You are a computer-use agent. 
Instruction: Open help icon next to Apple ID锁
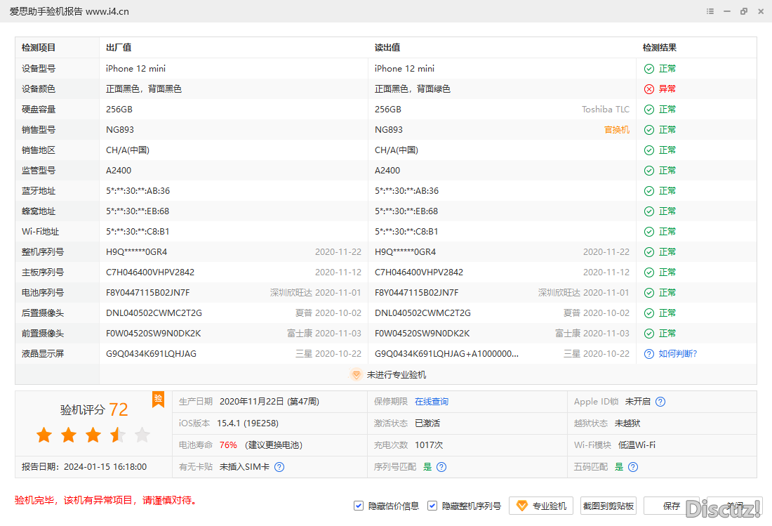click(x=660, y=402)
